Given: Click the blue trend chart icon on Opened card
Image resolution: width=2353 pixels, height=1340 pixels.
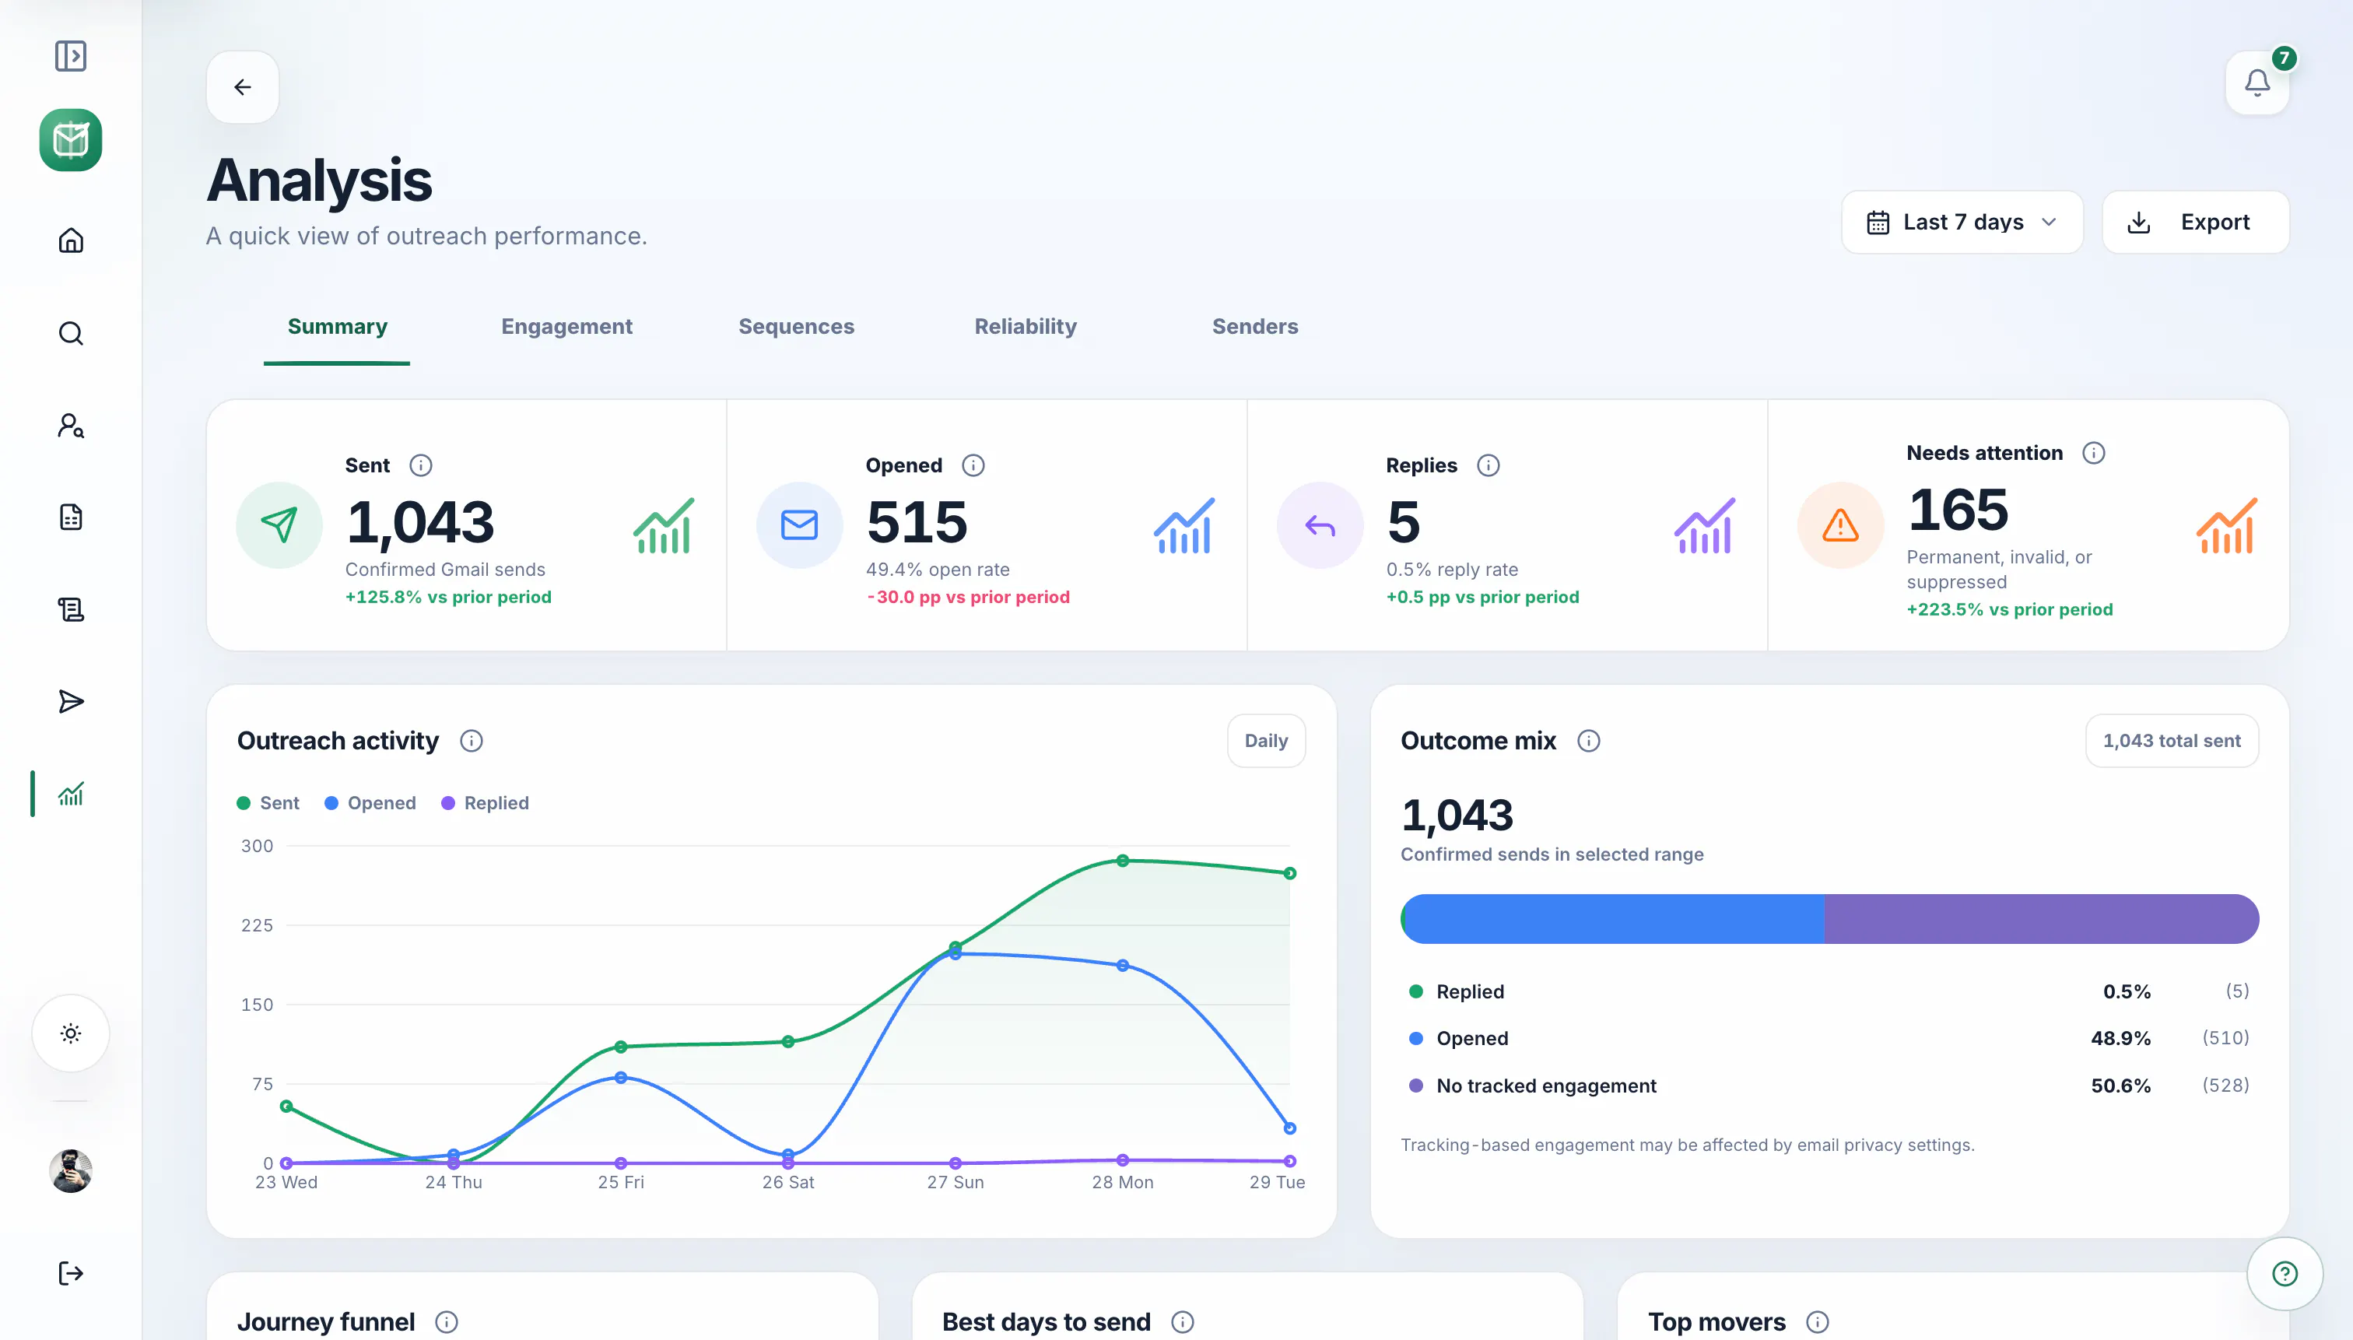Looking at the screenshot, I should coord(1184,525).
